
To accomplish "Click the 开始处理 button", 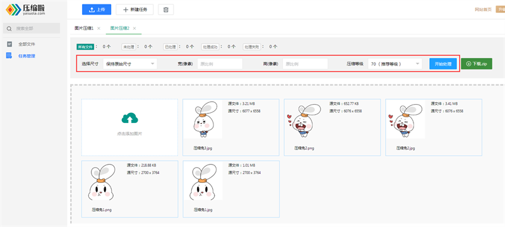I will click(443, 64).
